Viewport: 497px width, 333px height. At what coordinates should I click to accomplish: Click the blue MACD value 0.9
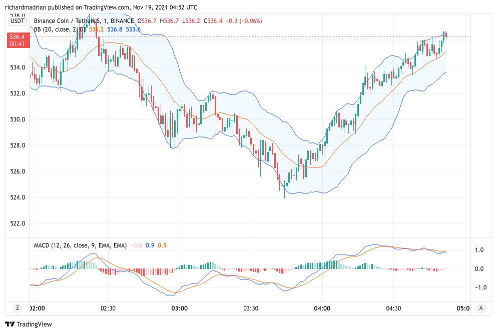point(150,245)
